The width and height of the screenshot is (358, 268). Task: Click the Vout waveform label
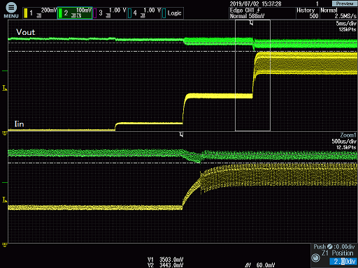point(26,32)
